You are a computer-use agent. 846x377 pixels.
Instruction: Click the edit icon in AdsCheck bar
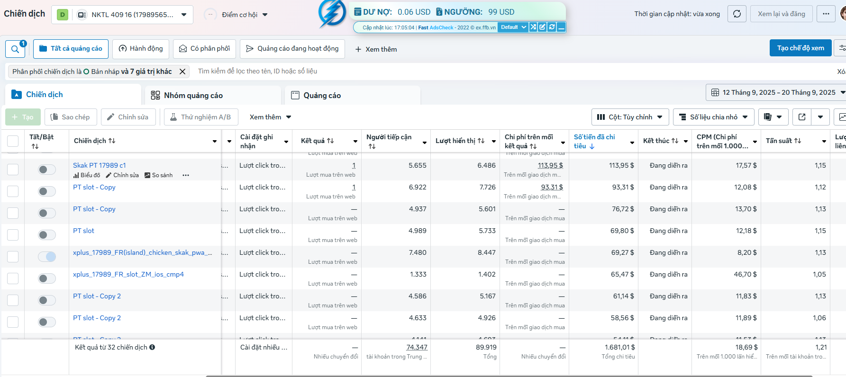coord(542,27)
